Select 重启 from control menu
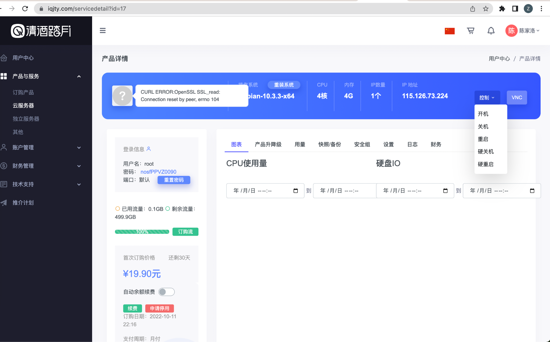Viewport: 550px width, 342px height. coord(483,139)
